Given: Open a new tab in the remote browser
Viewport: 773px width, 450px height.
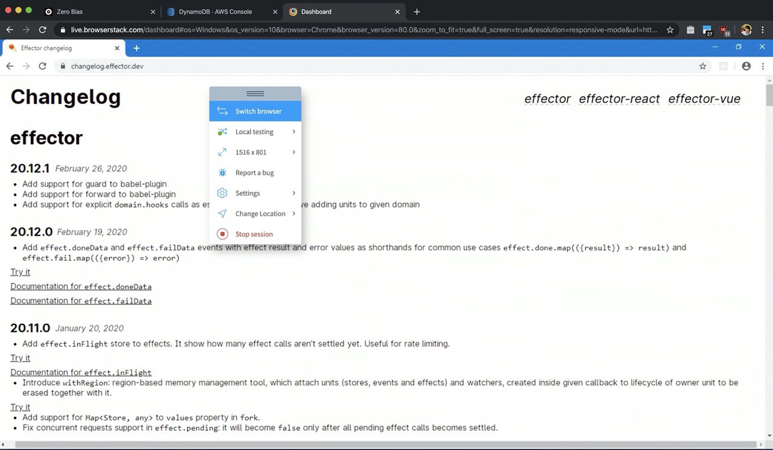Looking at the screenshot, I should click(136, 48).
